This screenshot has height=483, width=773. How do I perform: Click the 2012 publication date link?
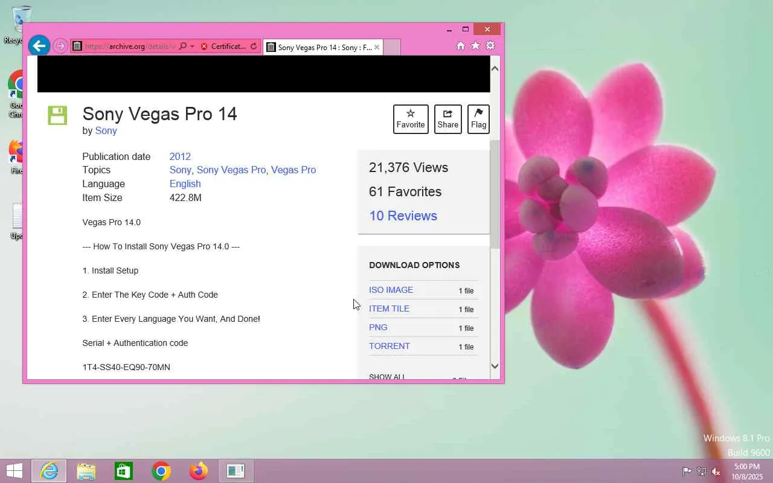180,156
